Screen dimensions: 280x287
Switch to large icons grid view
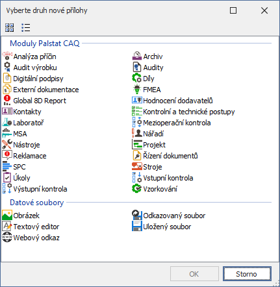pos(9,28)
